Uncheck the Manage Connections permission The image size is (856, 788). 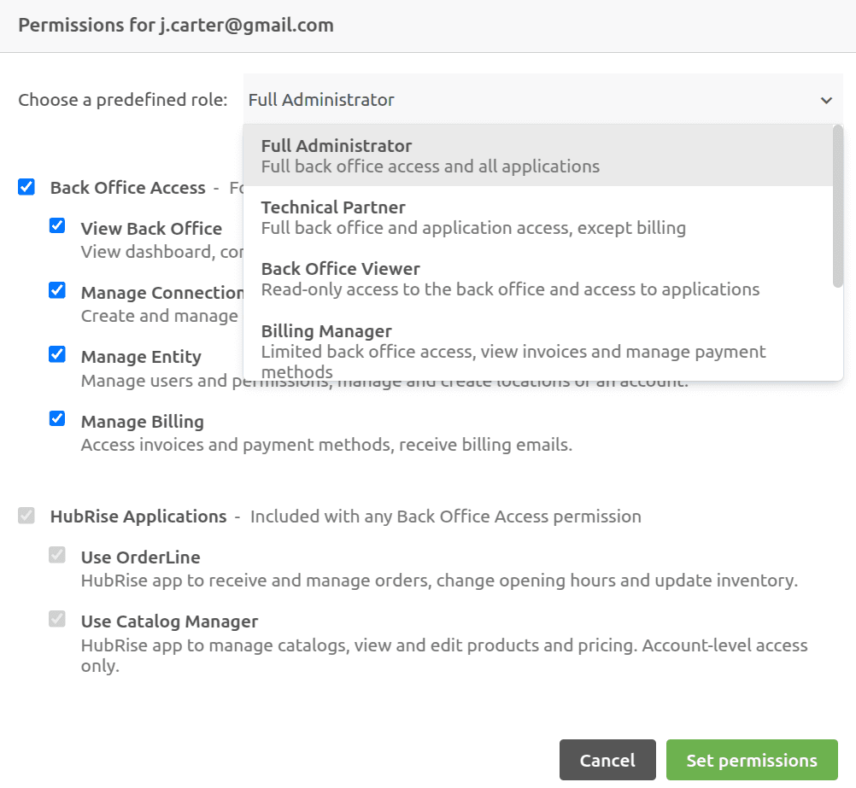pos(56,290)
